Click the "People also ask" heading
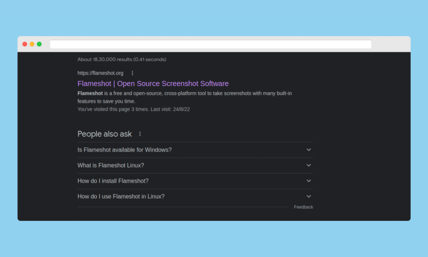 pos(104,134)
